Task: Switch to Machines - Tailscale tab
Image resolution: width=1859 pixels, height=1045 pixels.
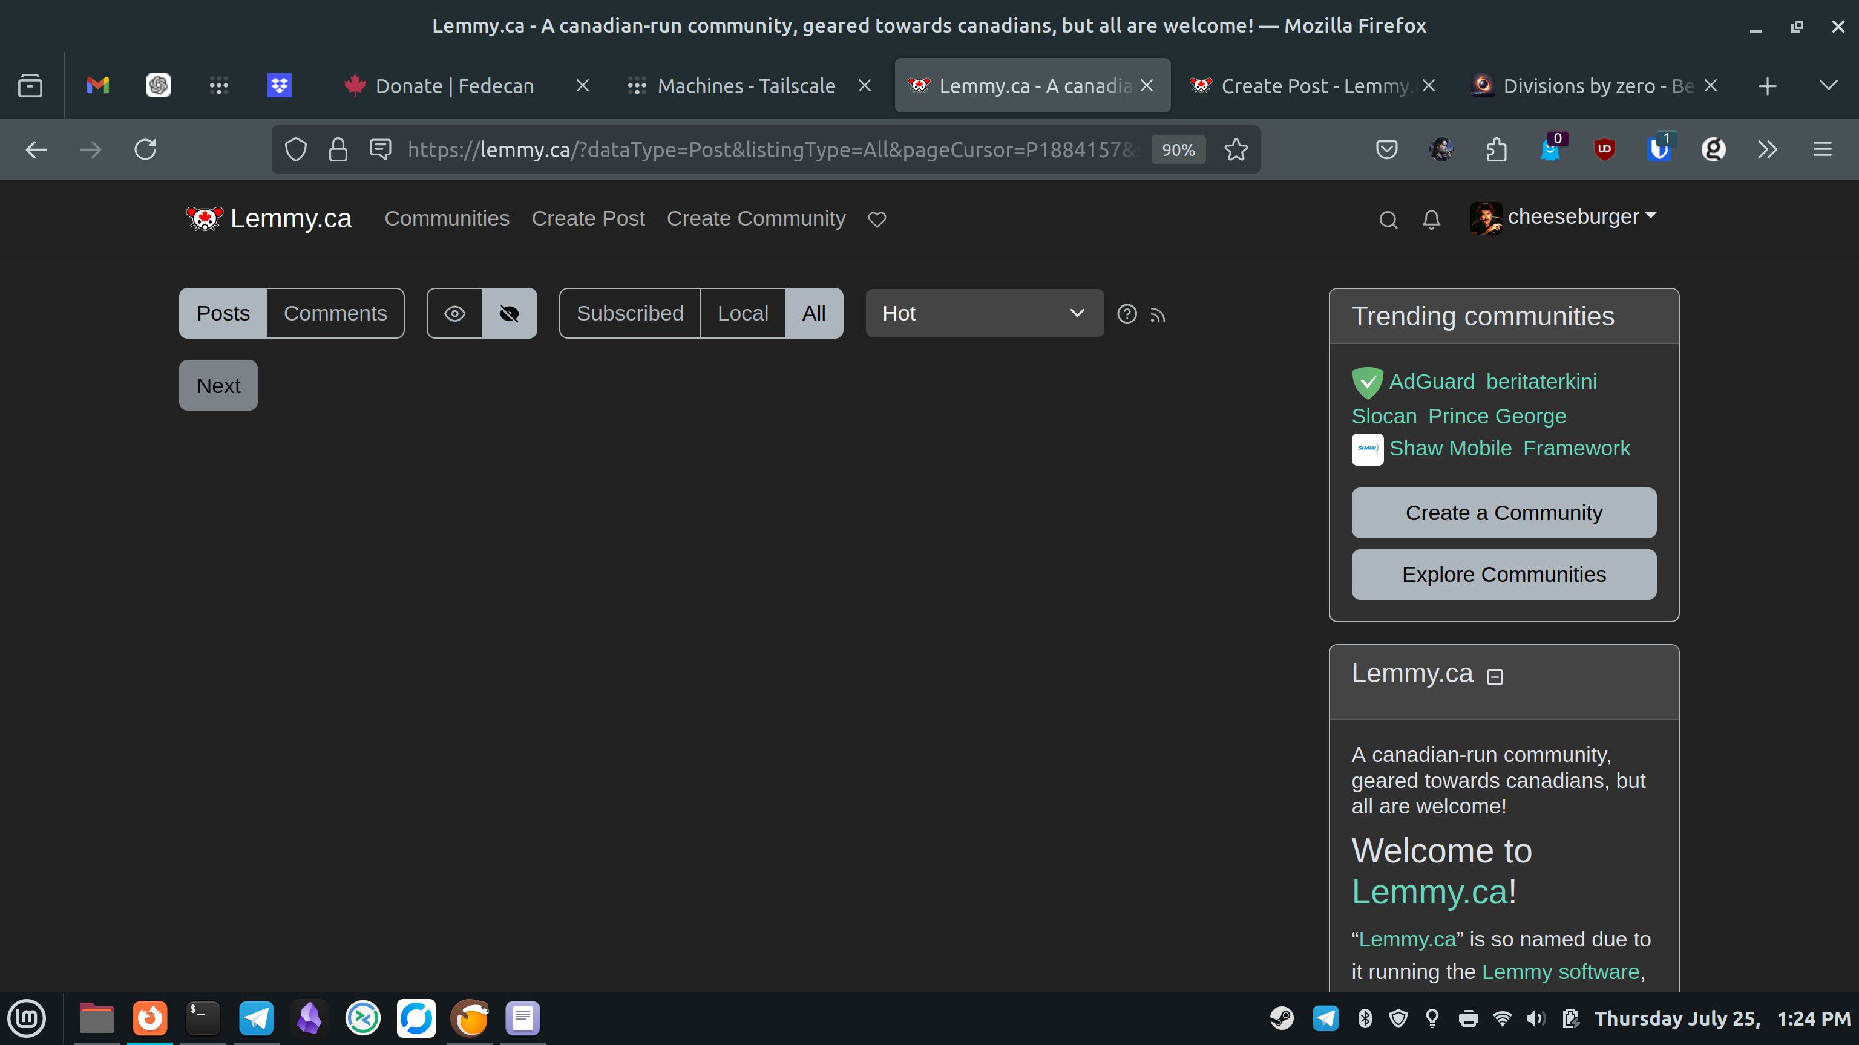Action: click(746, 86)
